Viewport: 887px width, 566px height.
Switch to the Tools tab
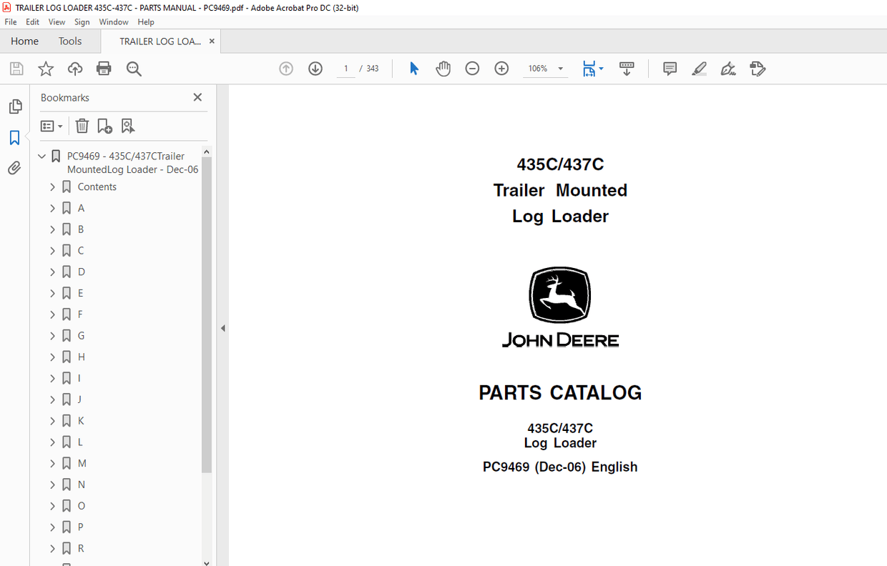70,41
